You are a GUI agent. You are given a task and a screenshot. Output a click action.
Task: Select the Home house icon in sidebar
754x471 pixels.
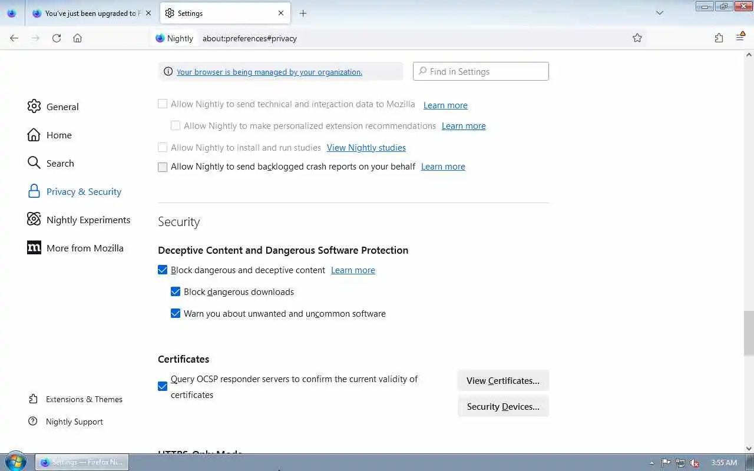click(x=34, y=135)
